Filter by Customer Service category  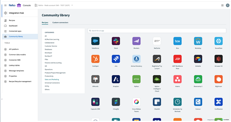click(51, 46)
